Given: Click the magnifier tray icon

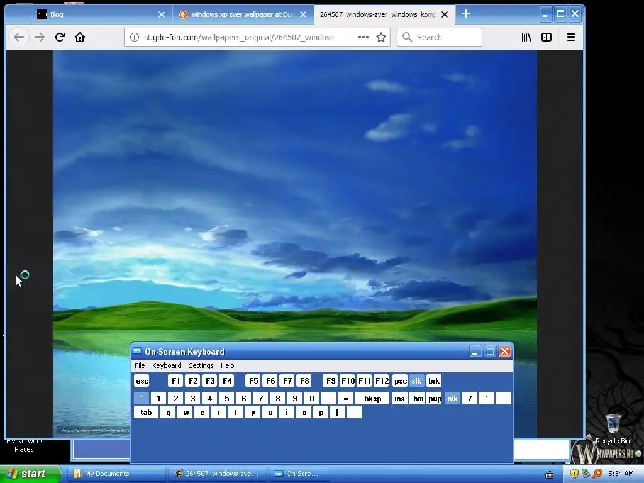Looking at the screenshot, I should pos(597,474).
